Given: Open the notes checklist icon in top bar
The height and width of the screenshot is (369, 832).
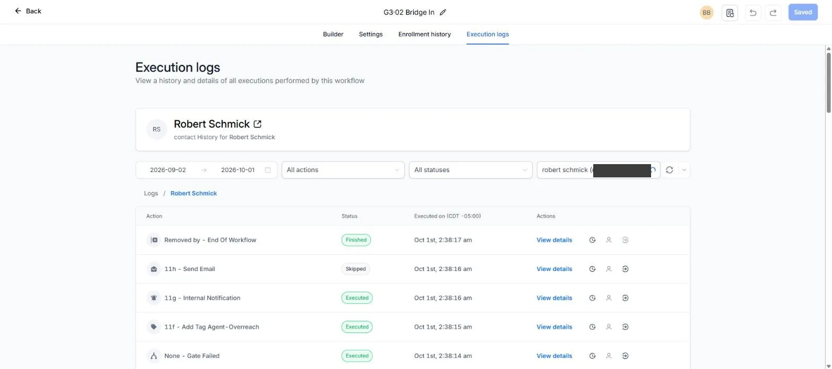Looking at the screenshot, I should tap(730, 12).
